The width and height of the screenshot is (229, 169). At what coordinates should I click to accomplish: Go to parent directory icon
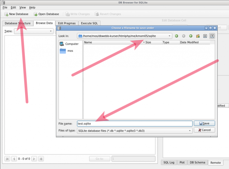pos(191,36)
